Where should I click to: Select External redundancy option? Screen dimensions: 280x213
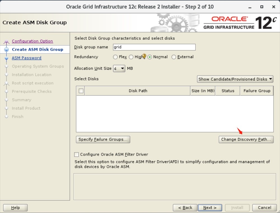point(174,57)
